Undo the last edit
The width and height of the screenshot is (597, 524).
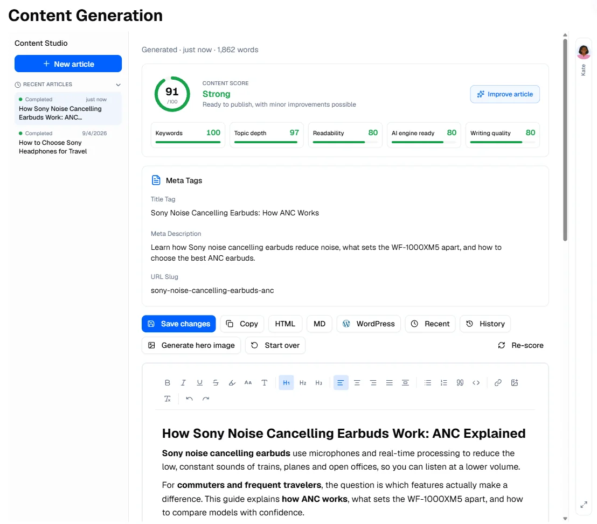[189, 399]
